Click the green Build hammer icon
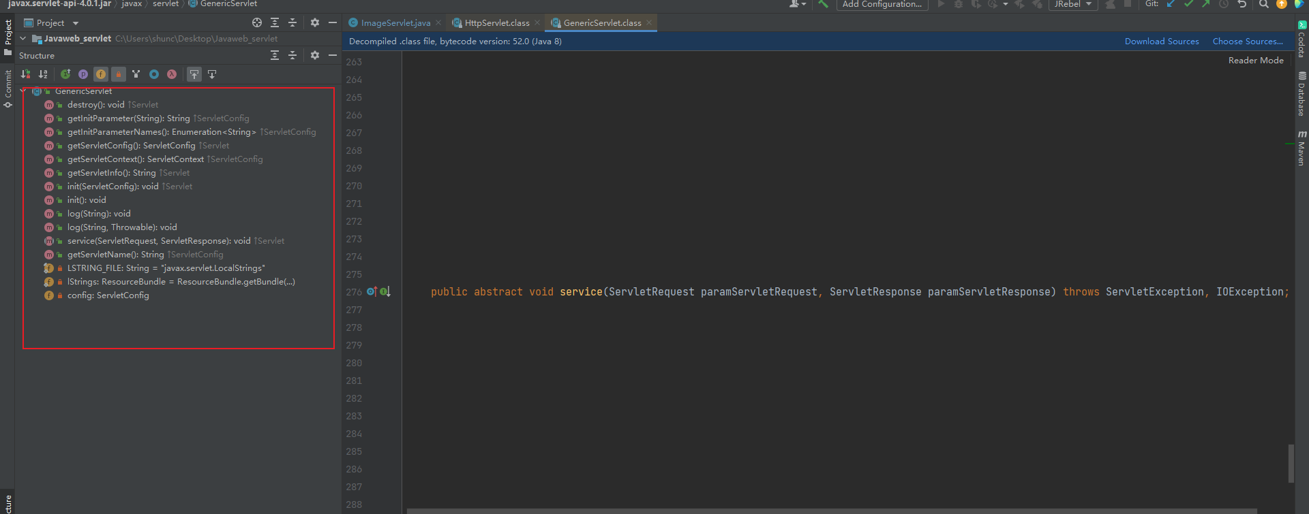Image resolution: width=1309 pixels, height=514 pixels. pyautogui.click(x=824, y=4)
